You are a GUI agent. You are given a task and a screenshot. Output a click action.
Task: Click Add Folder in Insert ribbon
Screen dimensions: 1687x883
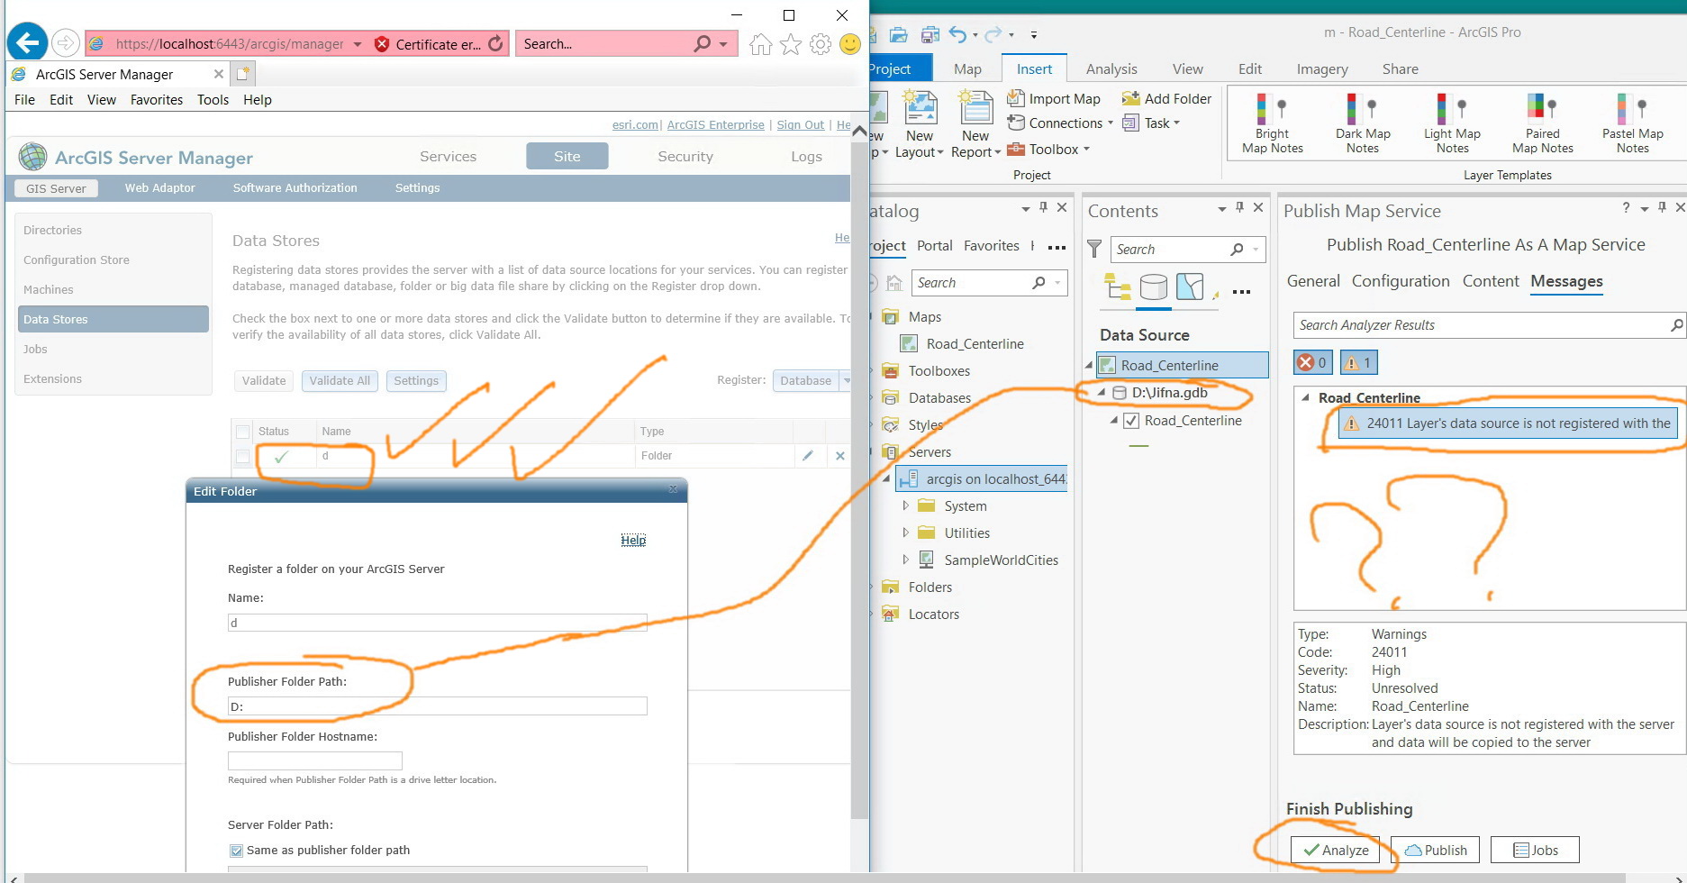click(x=1166, y=98)
